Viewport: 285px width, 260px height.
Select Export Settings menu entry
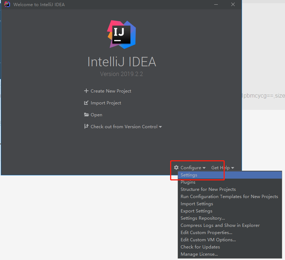(230, 211)
